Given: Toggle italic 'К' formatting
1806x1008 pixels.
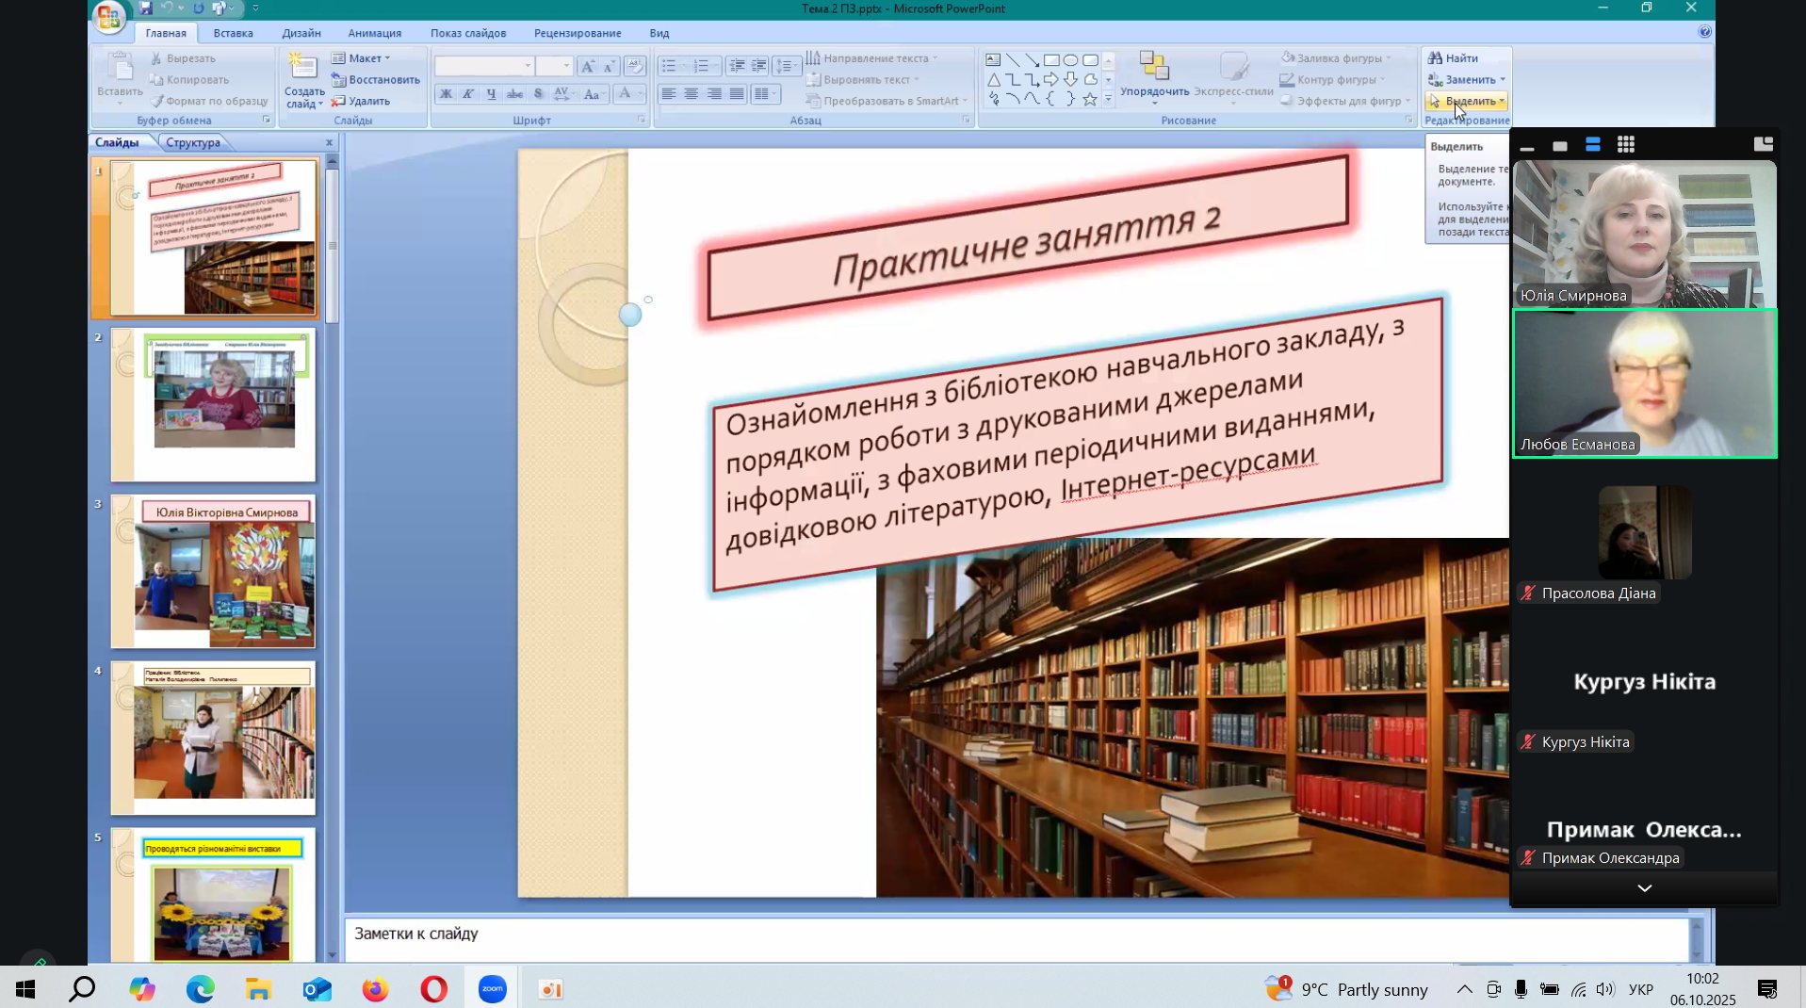Looking at the screenshot, I should [x=468, y=94].
